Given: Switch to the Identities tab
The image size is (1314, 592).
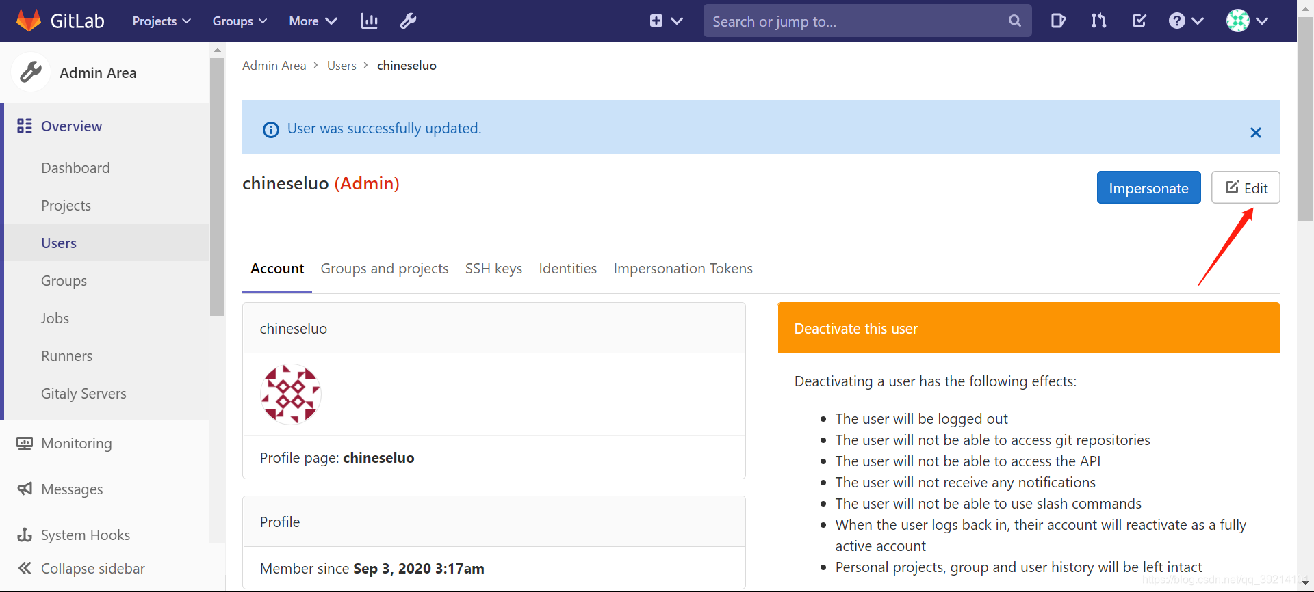Looking at the screenshot, I should tap(567, 269).
